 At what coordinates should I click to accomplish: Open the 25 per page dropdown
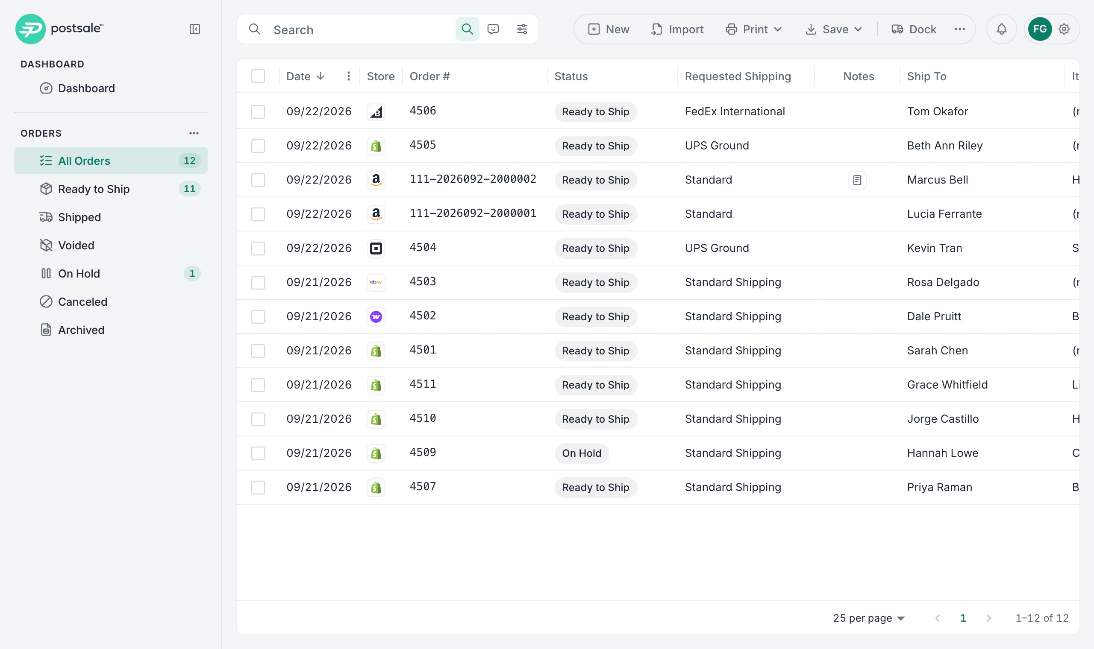pos(869,618)
